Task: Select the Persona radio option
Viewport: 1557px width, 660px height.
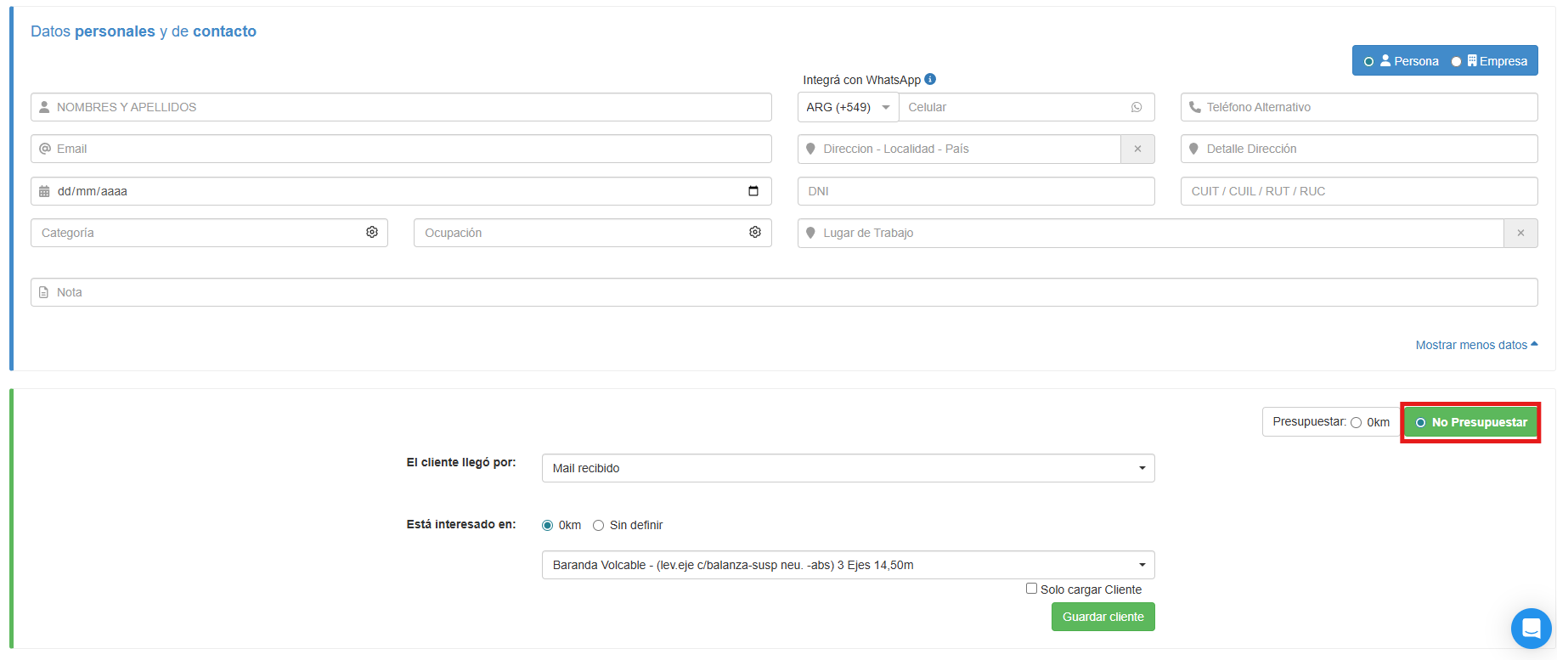Action: point(1368,61)
